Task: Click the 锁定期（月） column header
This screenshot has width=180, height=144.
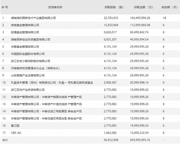Action: click(x=170, y=7)
